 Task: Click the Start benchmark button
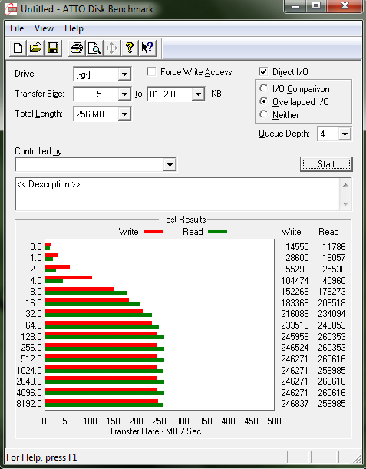click(326, 164)
